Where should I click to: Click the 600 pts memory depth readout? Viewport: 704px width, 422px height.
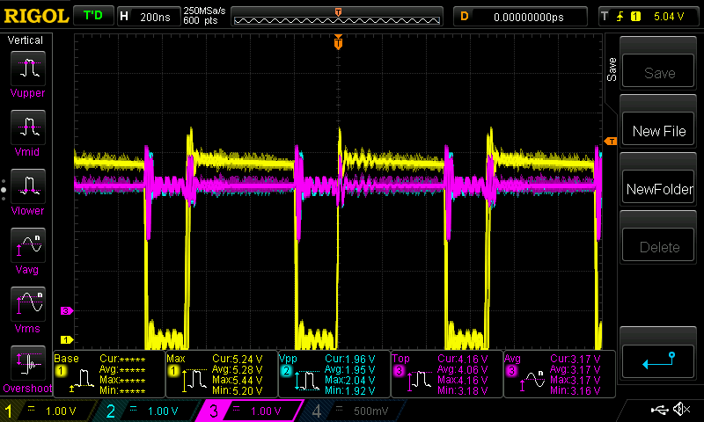tap(201, 20)
